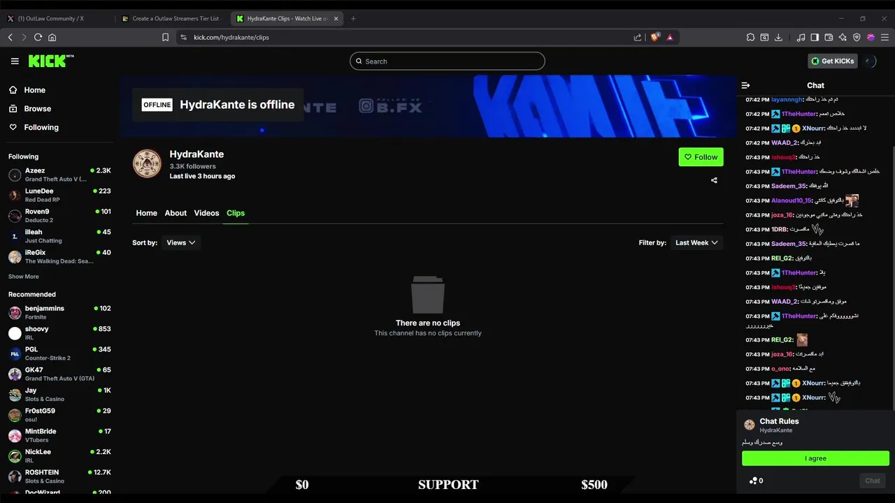Open the Brave VPN shield icon
This screenshot has height=503, width=895.
[857, 37]
